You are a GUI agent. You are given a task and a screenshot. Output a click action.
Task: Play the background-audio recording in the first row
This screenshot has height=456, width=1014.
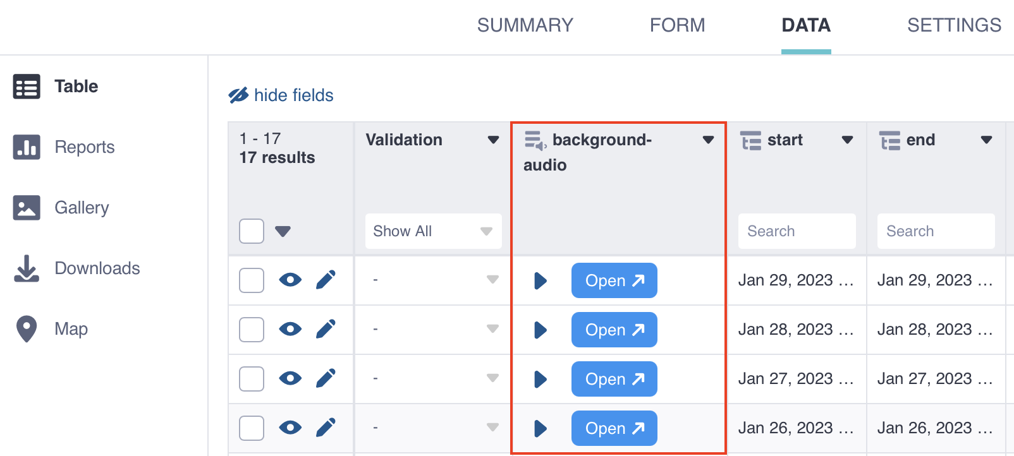539,280
